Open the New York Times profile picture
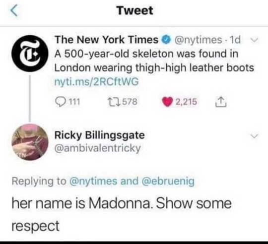The image size is (268, 244). coord(30,53)
